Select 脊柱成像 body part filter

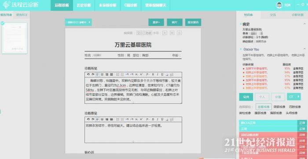click(x=245, y=113)
